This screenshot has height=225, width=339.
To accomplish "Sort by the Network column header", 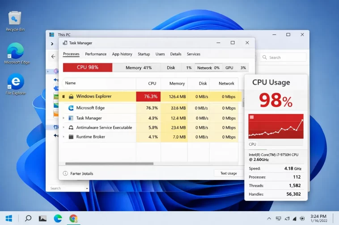I will click(224, 84).
